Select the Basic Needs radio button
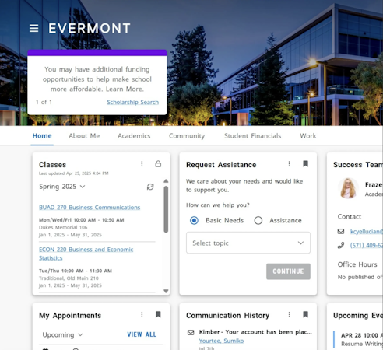Image resolution: width=383 pixels, height=350 pixels. [x=194, y=220]
